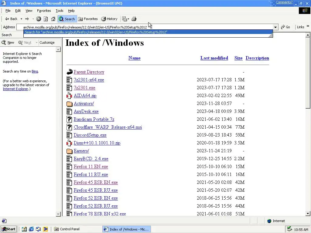Expand the Links toolbar chevron
The height and width of the screenshot is (233, 311).
[308, 26]
